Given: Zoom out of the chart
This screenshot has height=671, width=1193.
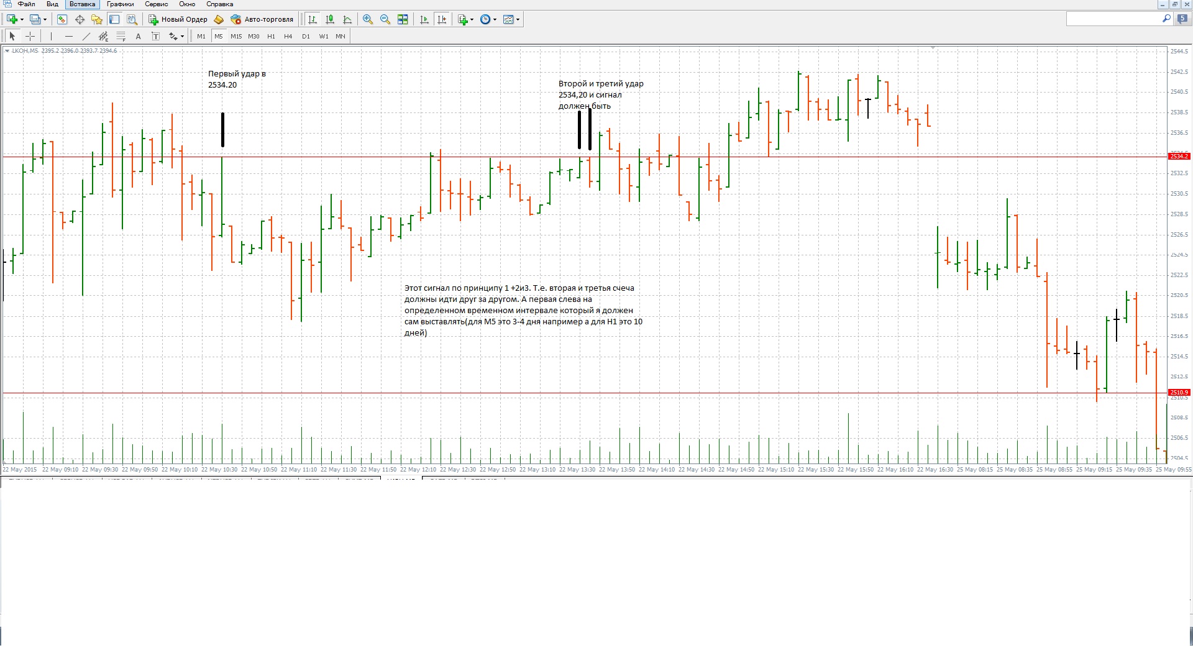Looking at the screenshot, I should point(385,19).
